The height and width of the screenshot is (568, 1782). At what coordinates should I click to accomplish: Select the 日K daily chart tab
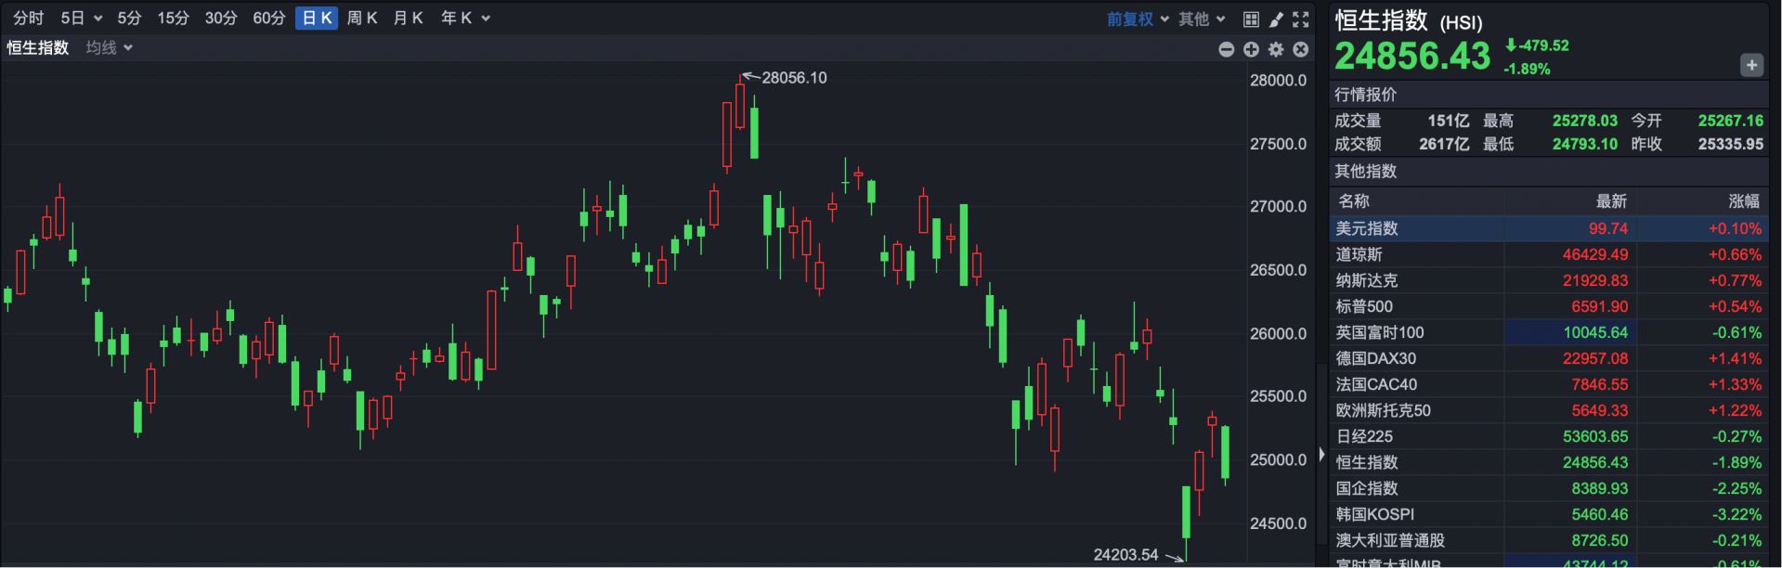pos(317,18)
